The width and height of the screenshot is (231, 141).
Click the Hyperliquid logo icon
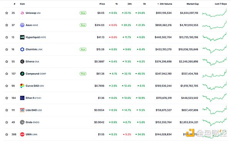22,37
